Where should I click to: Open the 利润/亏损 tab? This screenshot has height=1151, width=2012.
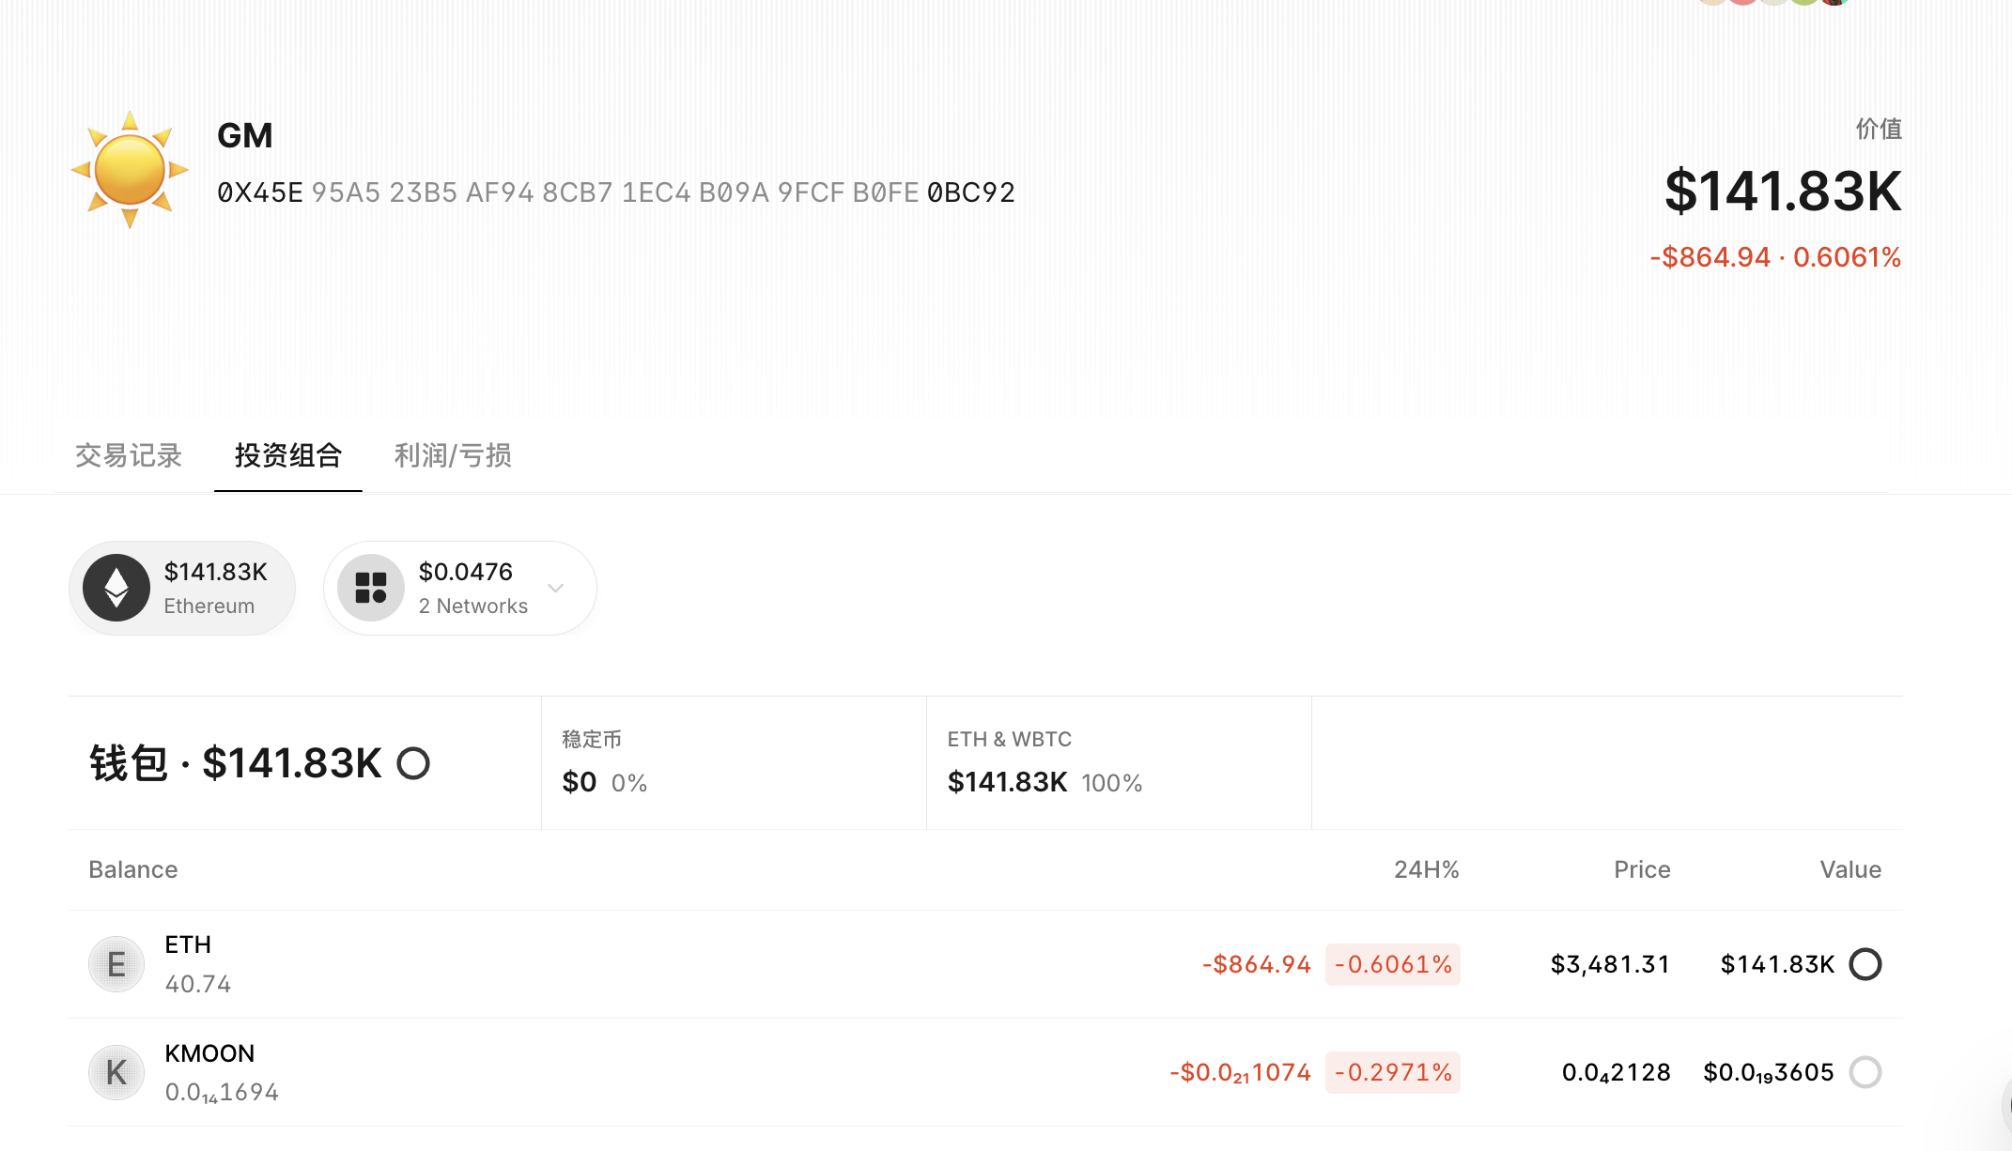[453, 456]
